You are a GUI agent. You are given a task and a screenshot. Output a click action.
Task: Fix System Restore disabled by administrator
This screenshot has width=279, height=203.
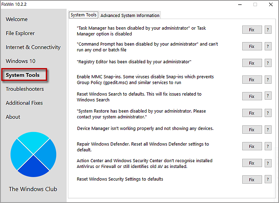click(252, 113)
